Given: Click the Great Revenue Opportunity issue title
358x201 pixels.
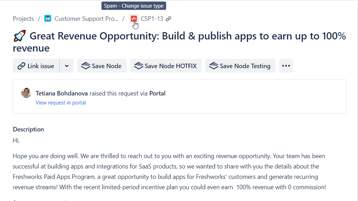Looking at the screenshot, I should 179,42.
